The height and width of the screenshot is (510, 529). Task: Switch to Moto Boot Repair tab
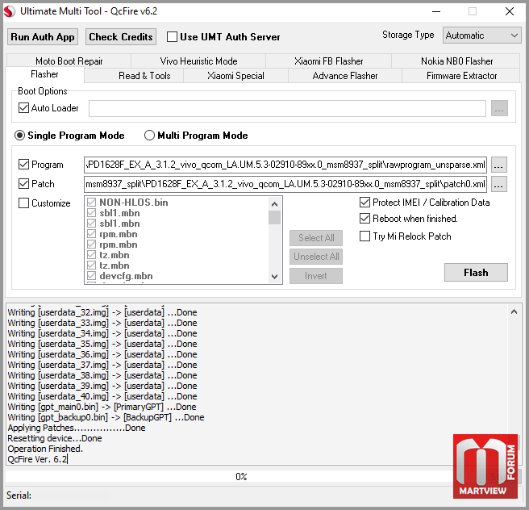pyautogui.click(x=69, y=61)
